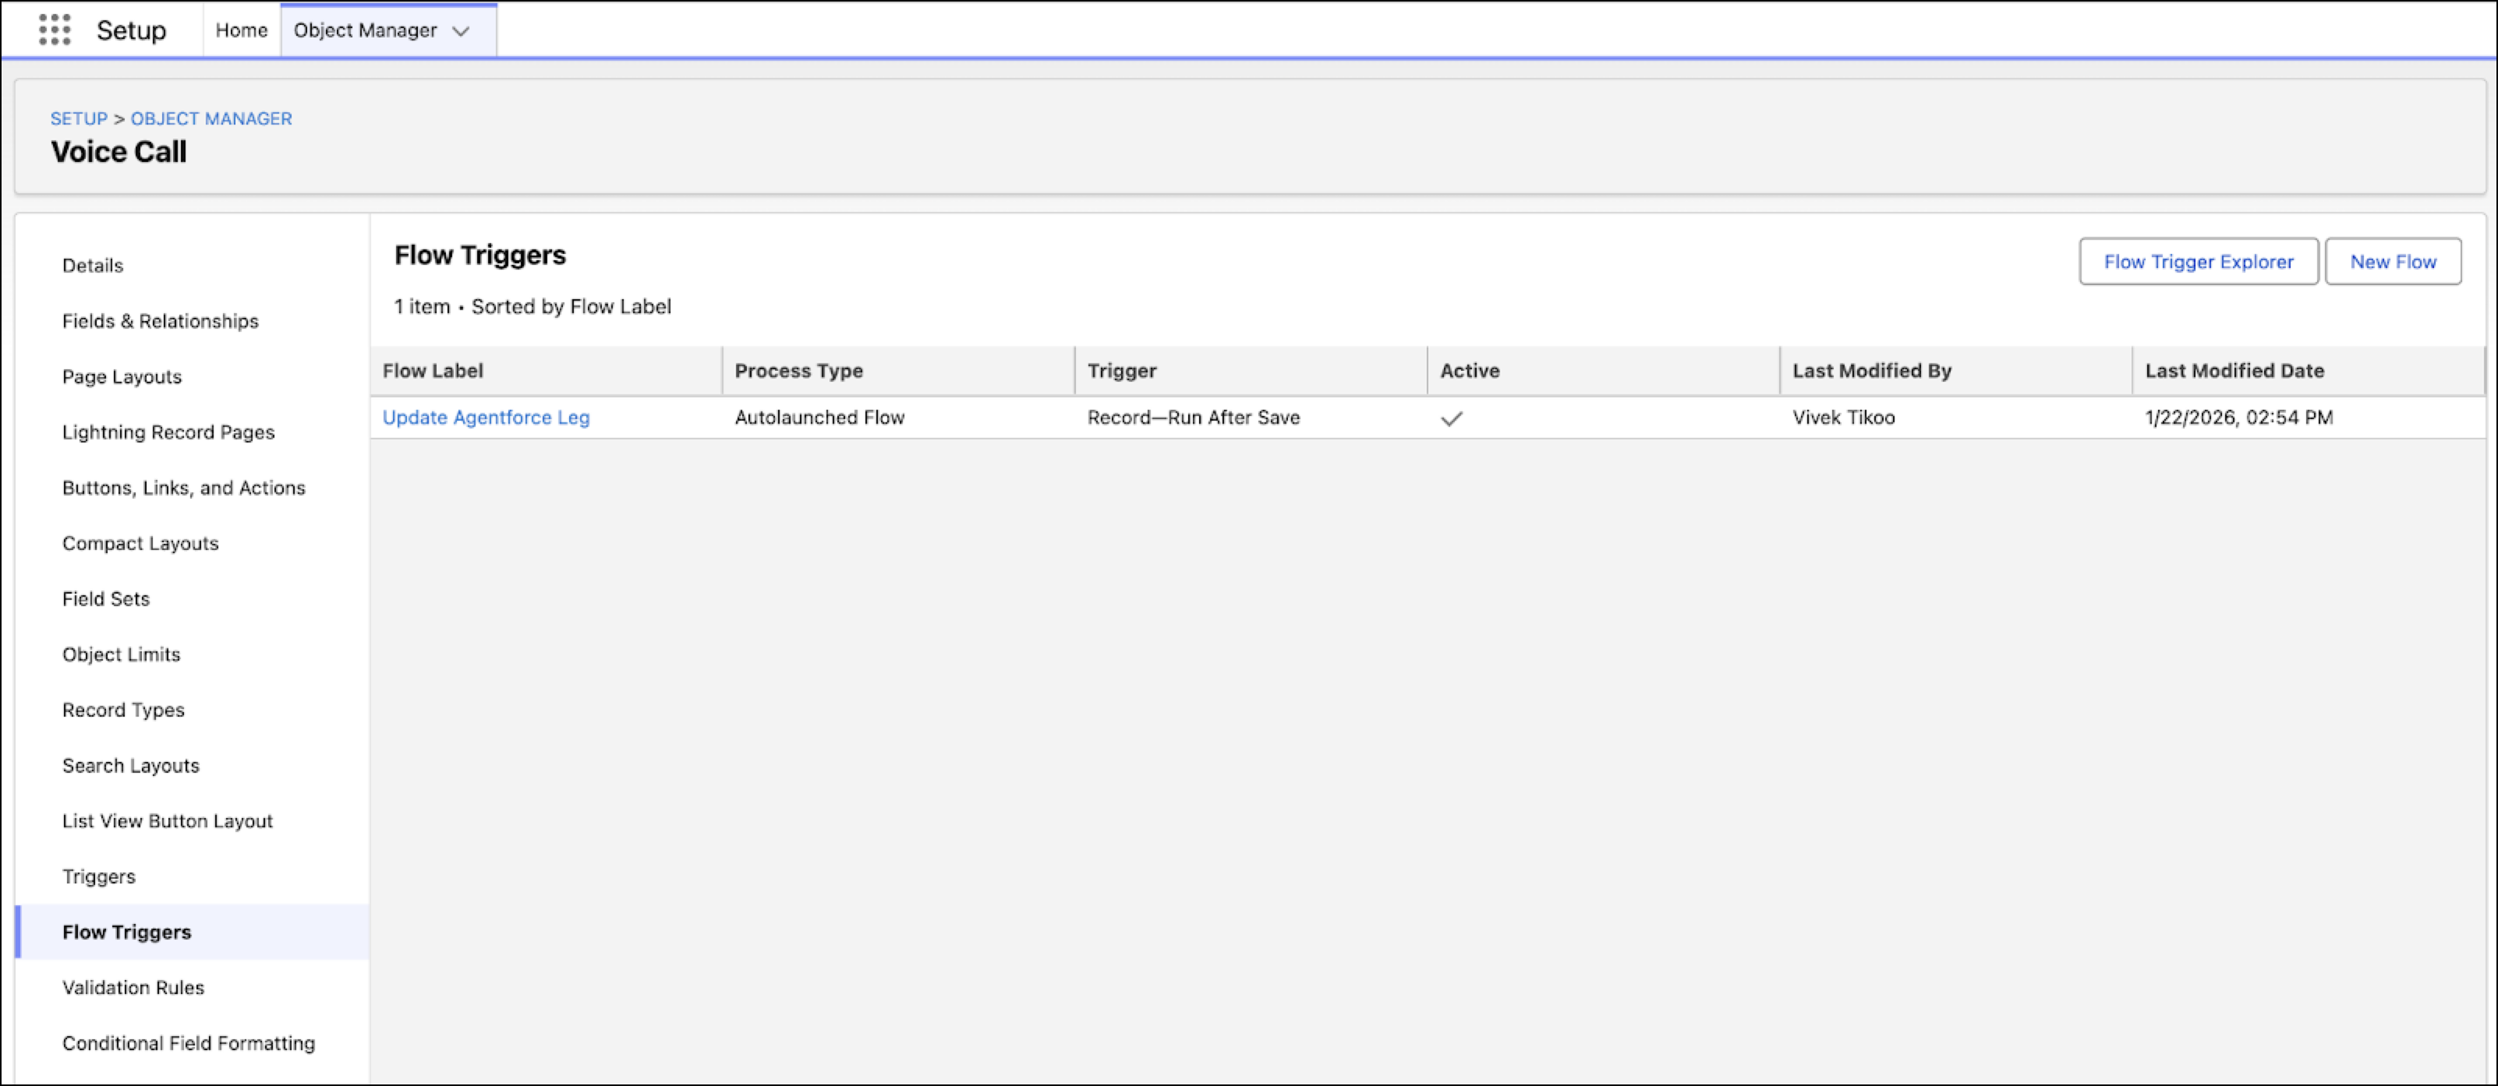Click the Flow Triggers heading
Screen dimensions: 2498x1086
point(480,256)
